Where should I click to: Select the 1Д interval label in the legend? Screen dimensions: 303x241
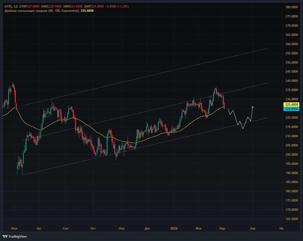pos(16,6)
